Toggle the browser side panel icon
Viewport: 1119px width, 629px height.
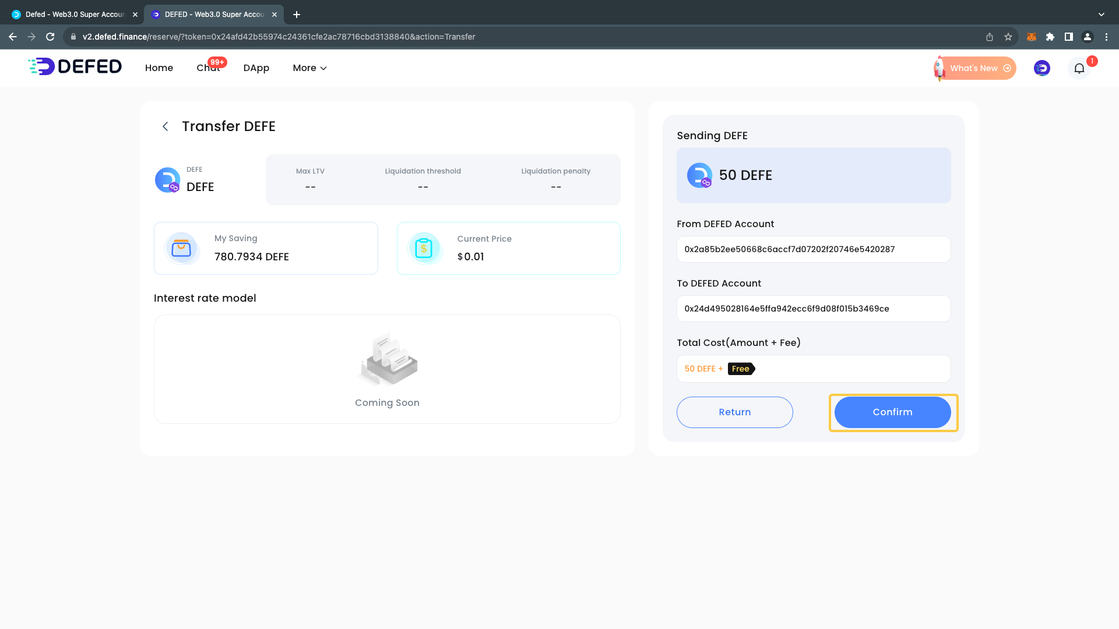pyautogui.click(x=1068, y=37)
